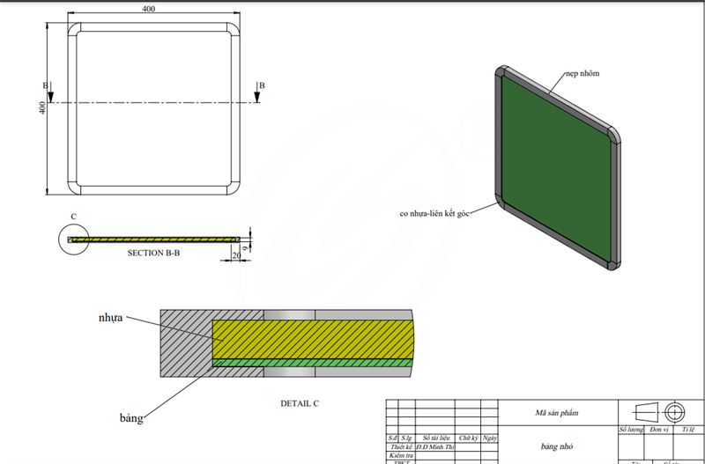Click the 'S.đ' column header
This screenshot has height=464, width=705.
[392, 438]
